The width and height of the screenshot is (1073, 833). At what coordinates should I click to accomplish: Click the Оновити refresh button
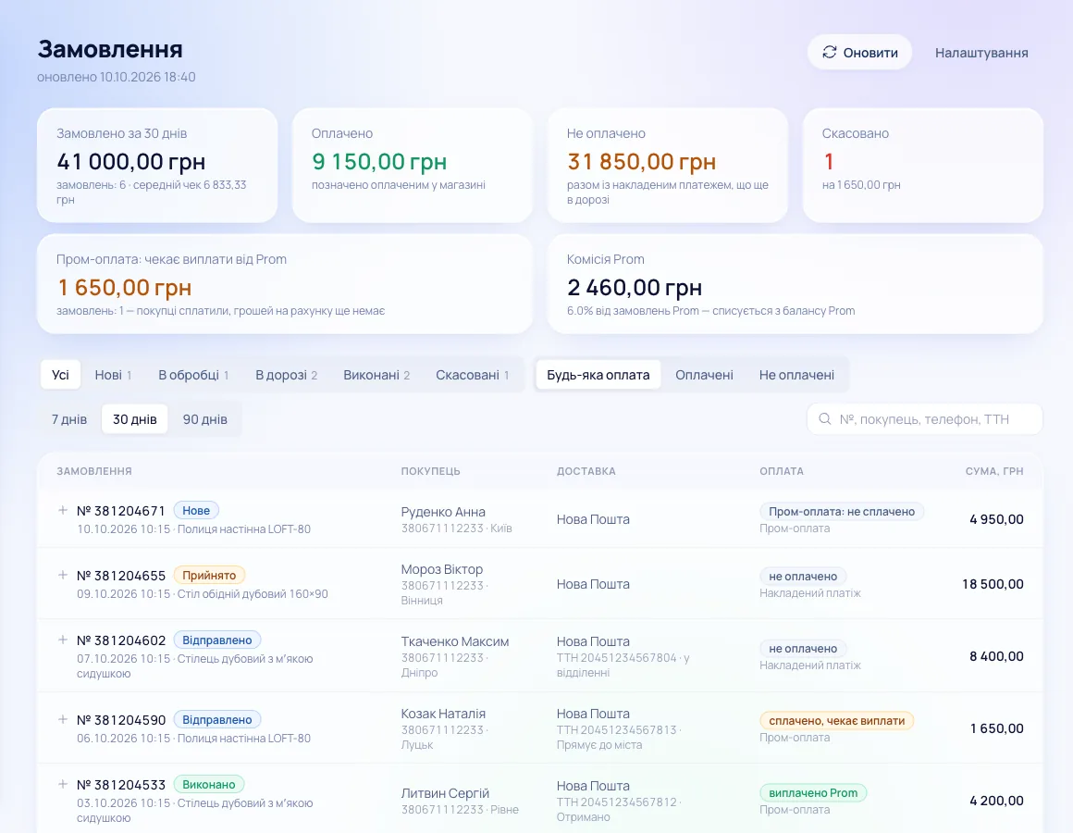[x=859, y=53]
